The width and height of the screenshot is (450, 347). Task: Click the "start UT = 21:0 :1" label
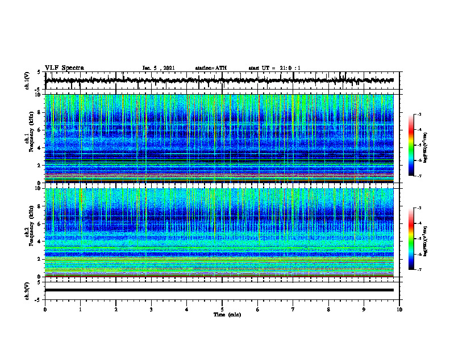point(274,68)
